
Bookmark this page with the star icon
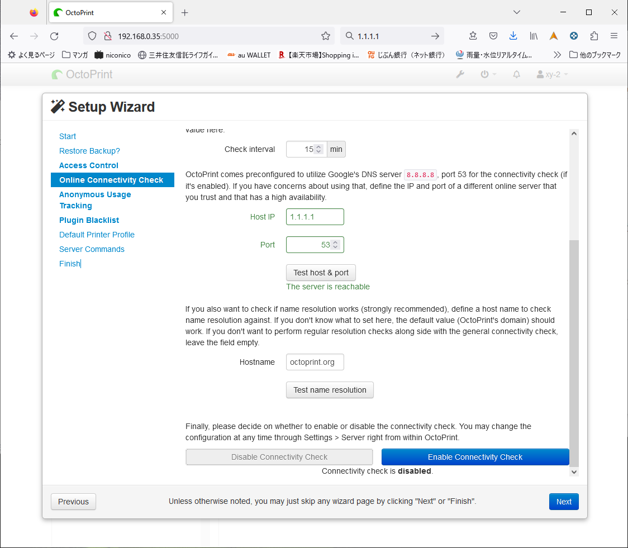pos(326,36)
